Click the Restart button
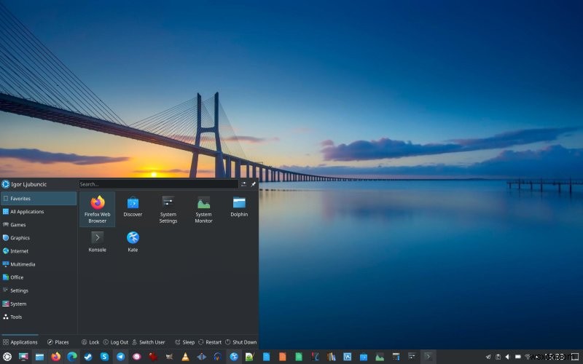 click(x=210, y=342)
